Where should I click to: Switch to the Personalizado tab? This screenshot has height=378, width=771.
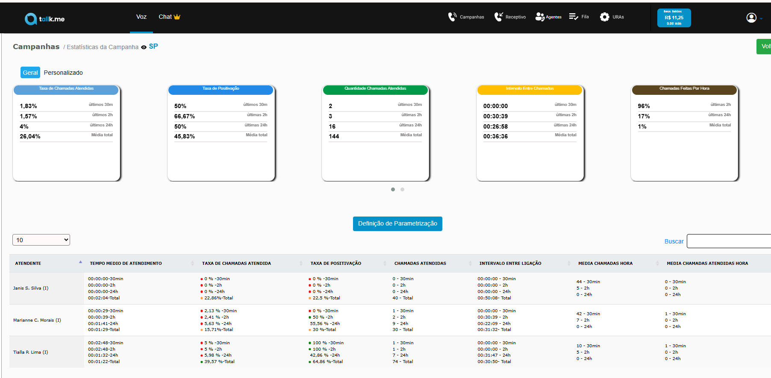pos(63,73)
